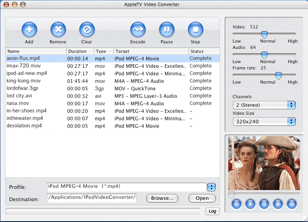The width and height of the screenshot is (308, 222).
Task: Pause the preview player
Action: click(264, 204)
